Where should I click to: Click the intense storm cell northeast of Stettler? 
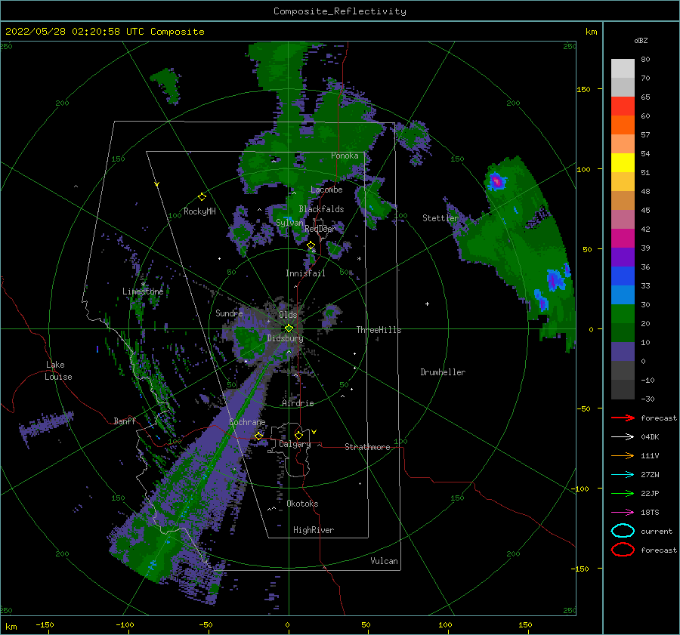497,180
